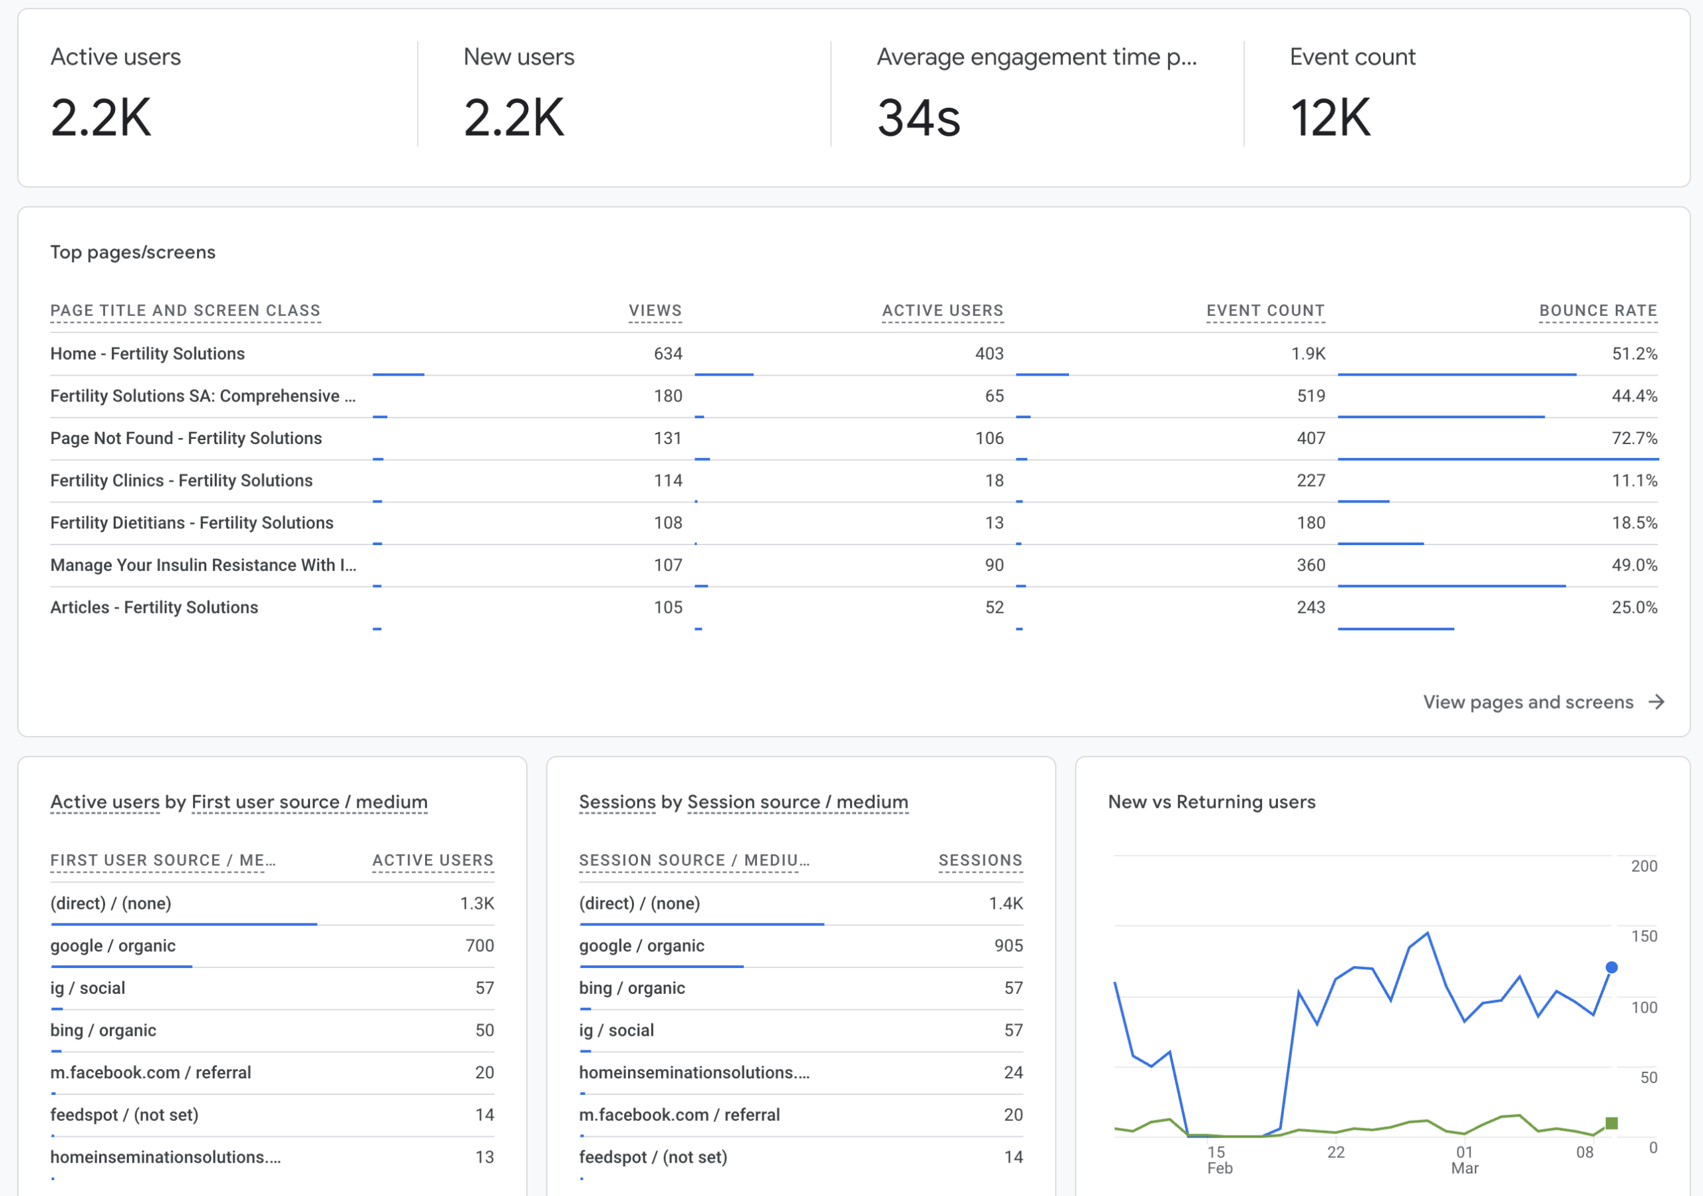Click ig / social row in Active users card
1703x1196 pixels.
coord(88,988)
